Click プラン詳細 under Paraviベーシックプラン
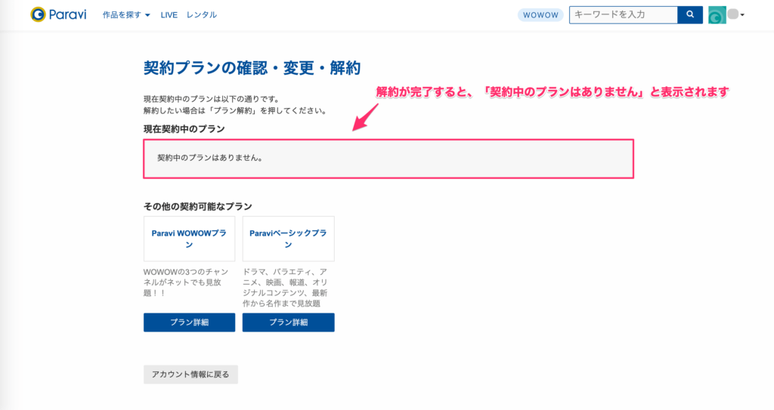The width and height of the screenshot is (774, 410). tap(288, 322)
